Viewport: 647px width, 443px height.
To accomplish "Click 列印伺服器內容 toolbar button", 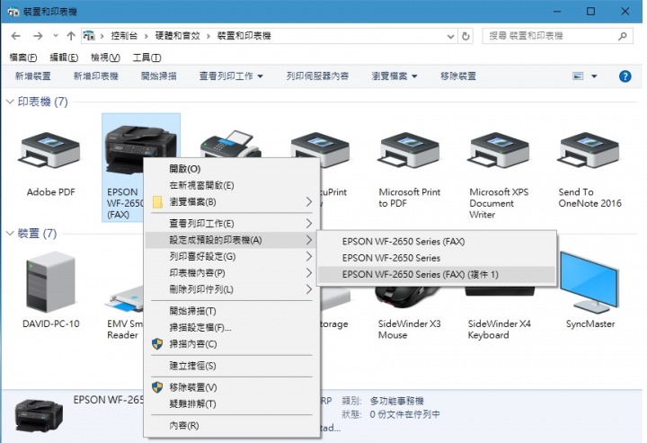I will point(317,76).
